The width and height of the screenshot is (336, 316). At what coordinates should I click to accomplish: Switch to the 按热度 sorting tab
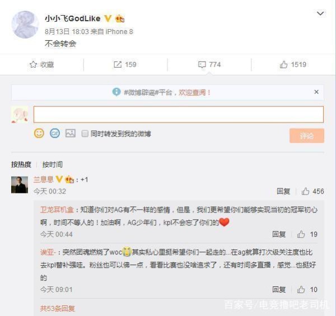pos(21,164)
